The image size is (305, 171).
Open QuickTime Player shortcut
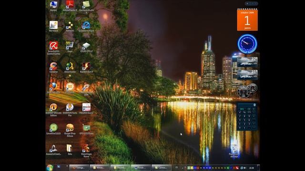tap(86, 26)
